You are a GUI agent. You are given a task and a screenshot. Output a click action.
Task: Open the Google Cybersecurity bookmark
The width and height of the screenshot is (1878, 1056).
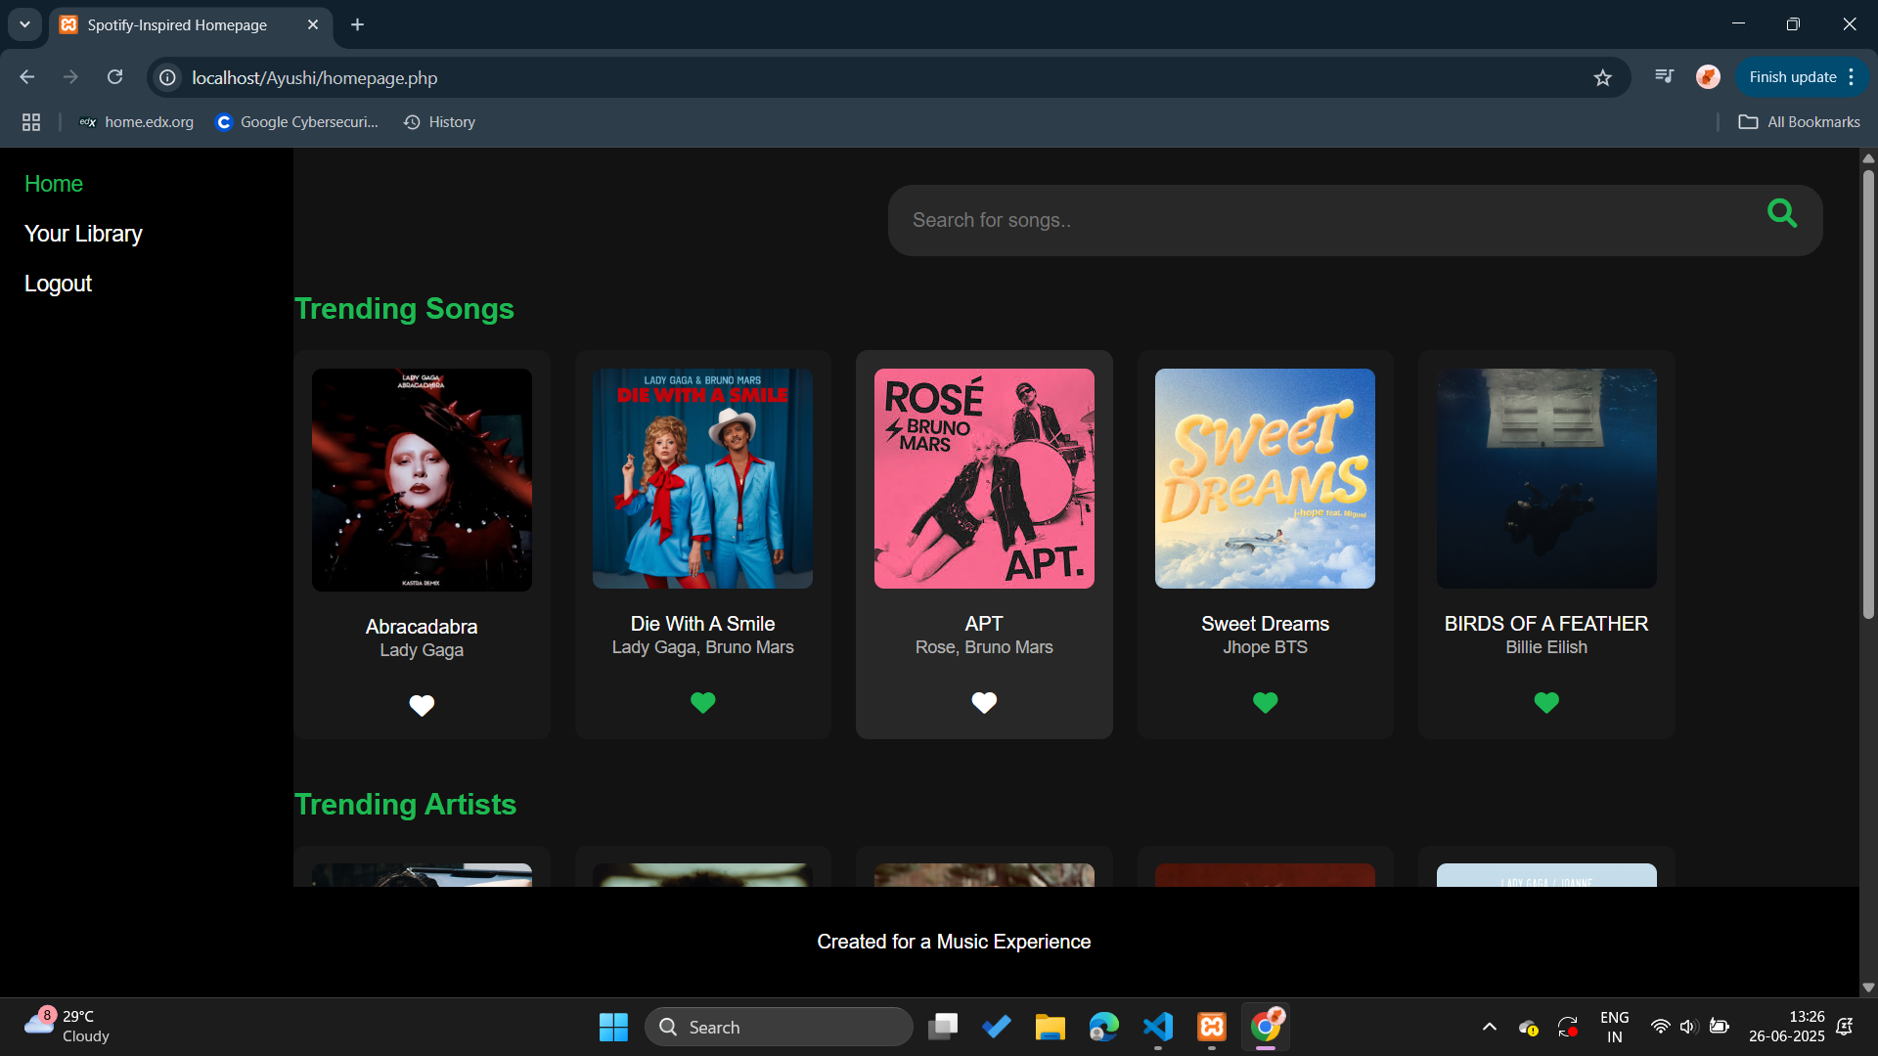point(297,122)
